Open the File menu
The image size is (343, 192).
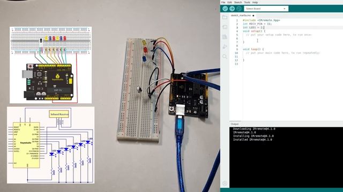pyautogui.click(x=223, y=2)
